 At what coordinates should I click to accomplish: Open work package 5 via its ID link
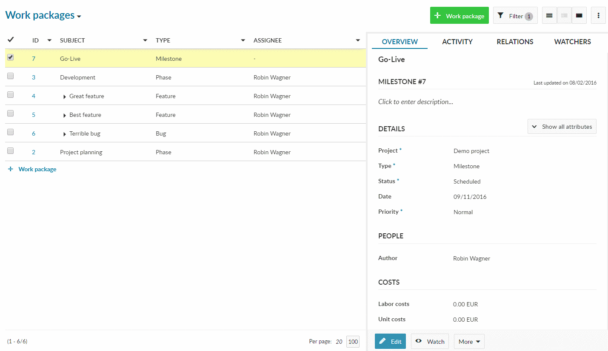[34, 114]
